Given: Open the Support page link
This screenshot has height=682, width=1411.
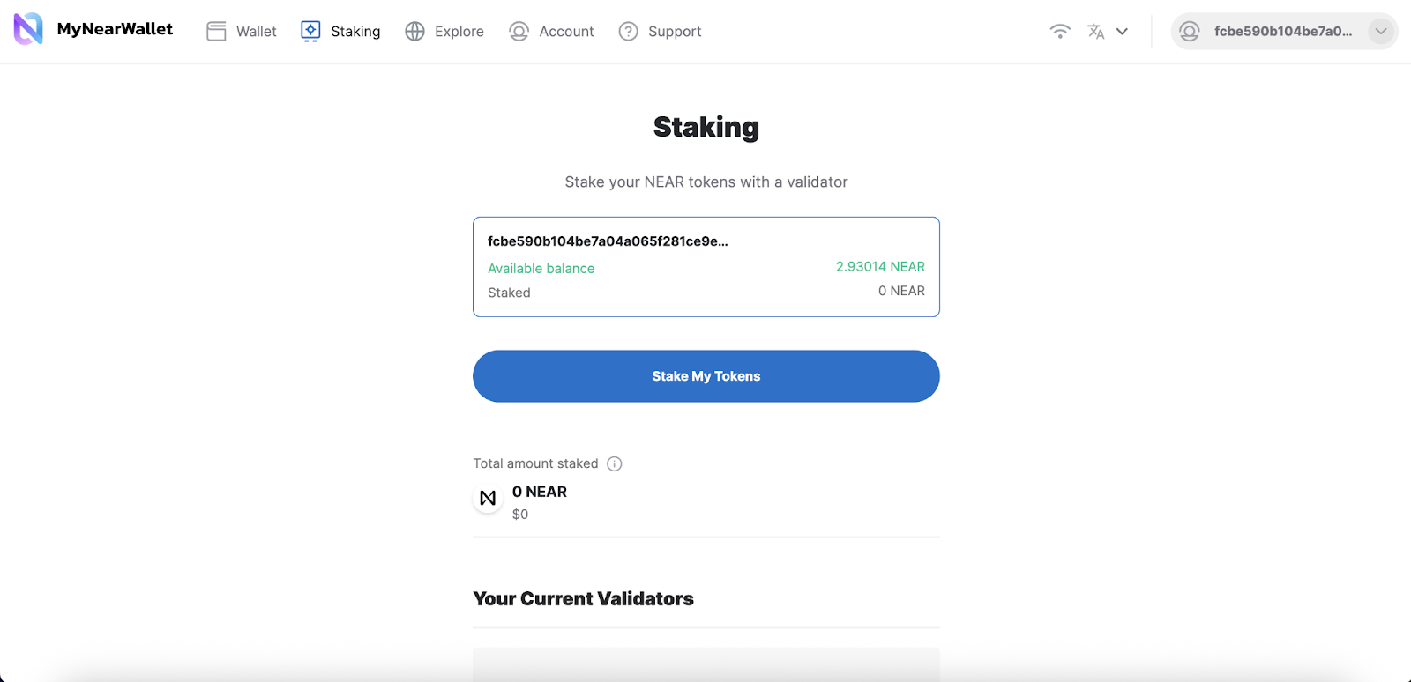Looking at the screenshot, I should tap(675, 32).
